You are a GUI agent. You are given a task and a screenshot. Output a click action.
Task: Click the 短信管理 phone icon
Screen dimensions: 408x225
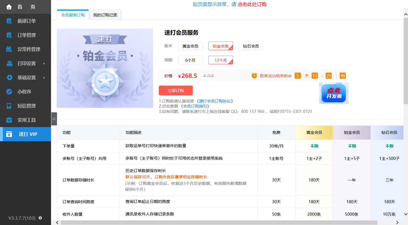pos(9,106)
